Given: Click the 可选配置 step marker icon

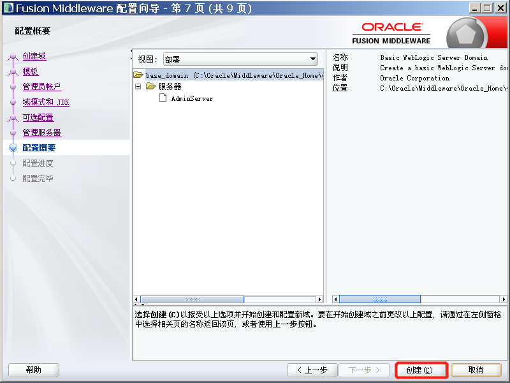Looking at the screenshot, I should pyautogui.click(x=13, y=117).
